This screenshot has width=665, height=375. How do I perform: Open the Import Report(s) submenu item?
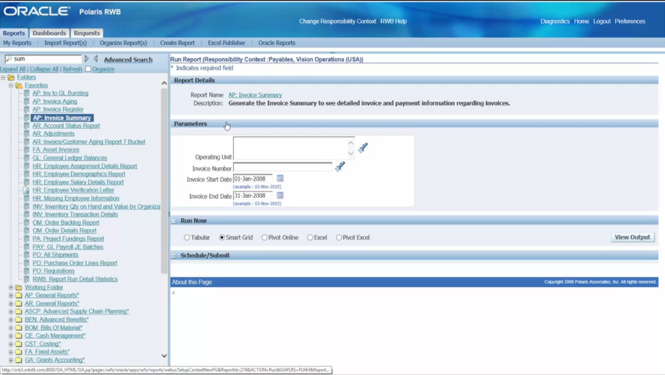point(65,43)
